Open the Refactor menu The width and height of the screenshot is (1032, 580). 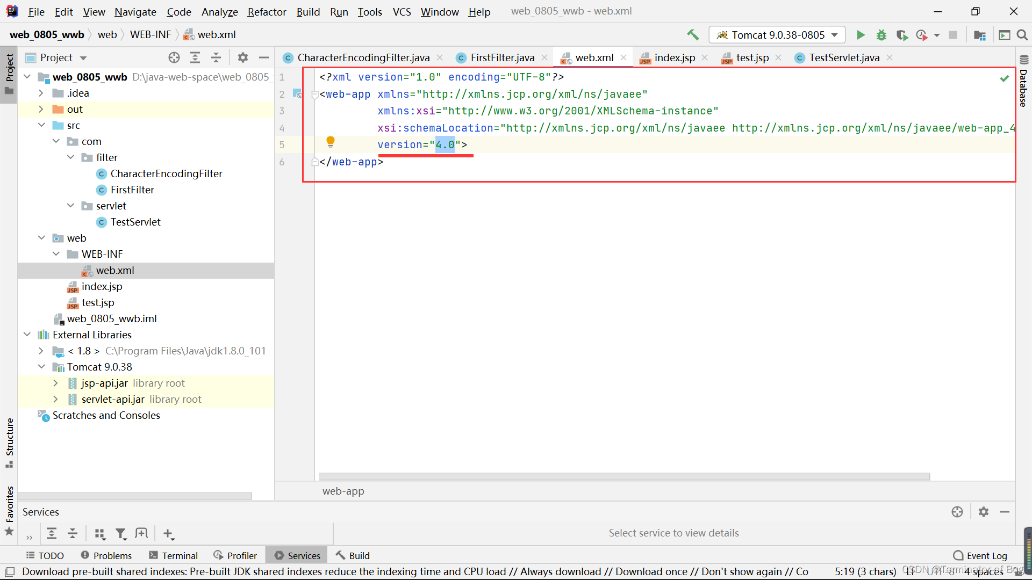[x=267, y=11]
